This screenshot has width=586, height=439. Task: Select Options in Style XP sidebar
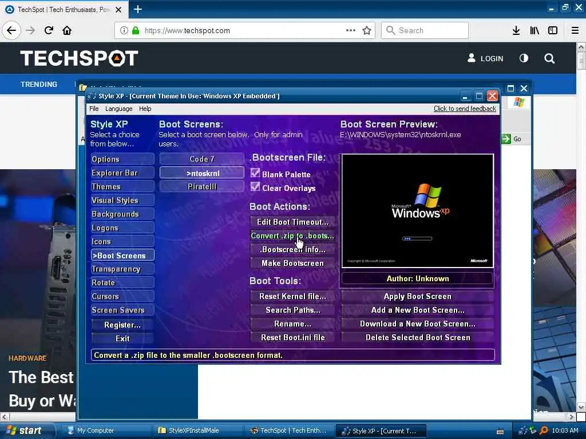(x=122, y=159)
